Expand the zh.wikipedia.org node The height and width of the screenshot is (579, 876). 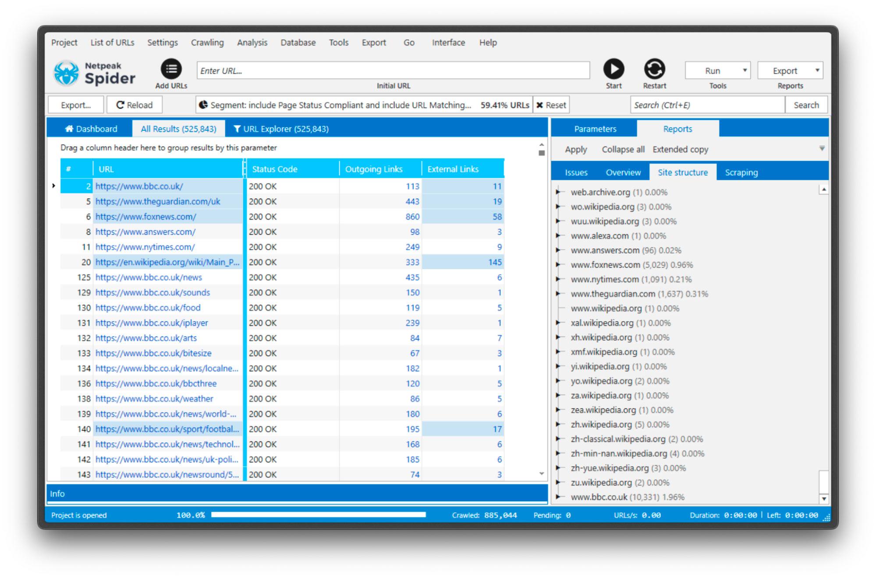558,424
